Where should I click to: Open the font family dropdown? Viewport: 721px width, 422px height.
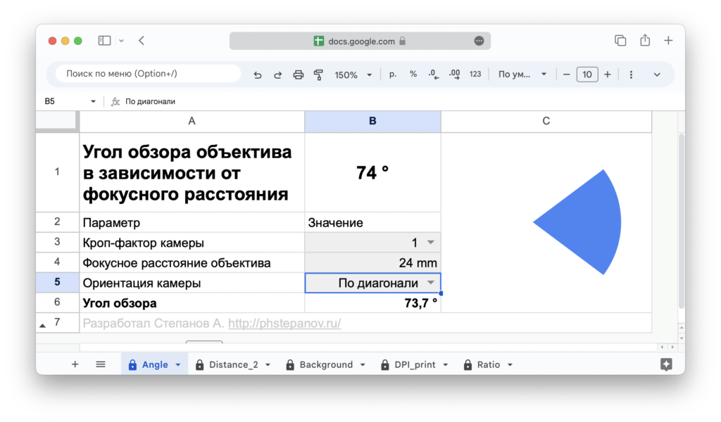[522, 74]
